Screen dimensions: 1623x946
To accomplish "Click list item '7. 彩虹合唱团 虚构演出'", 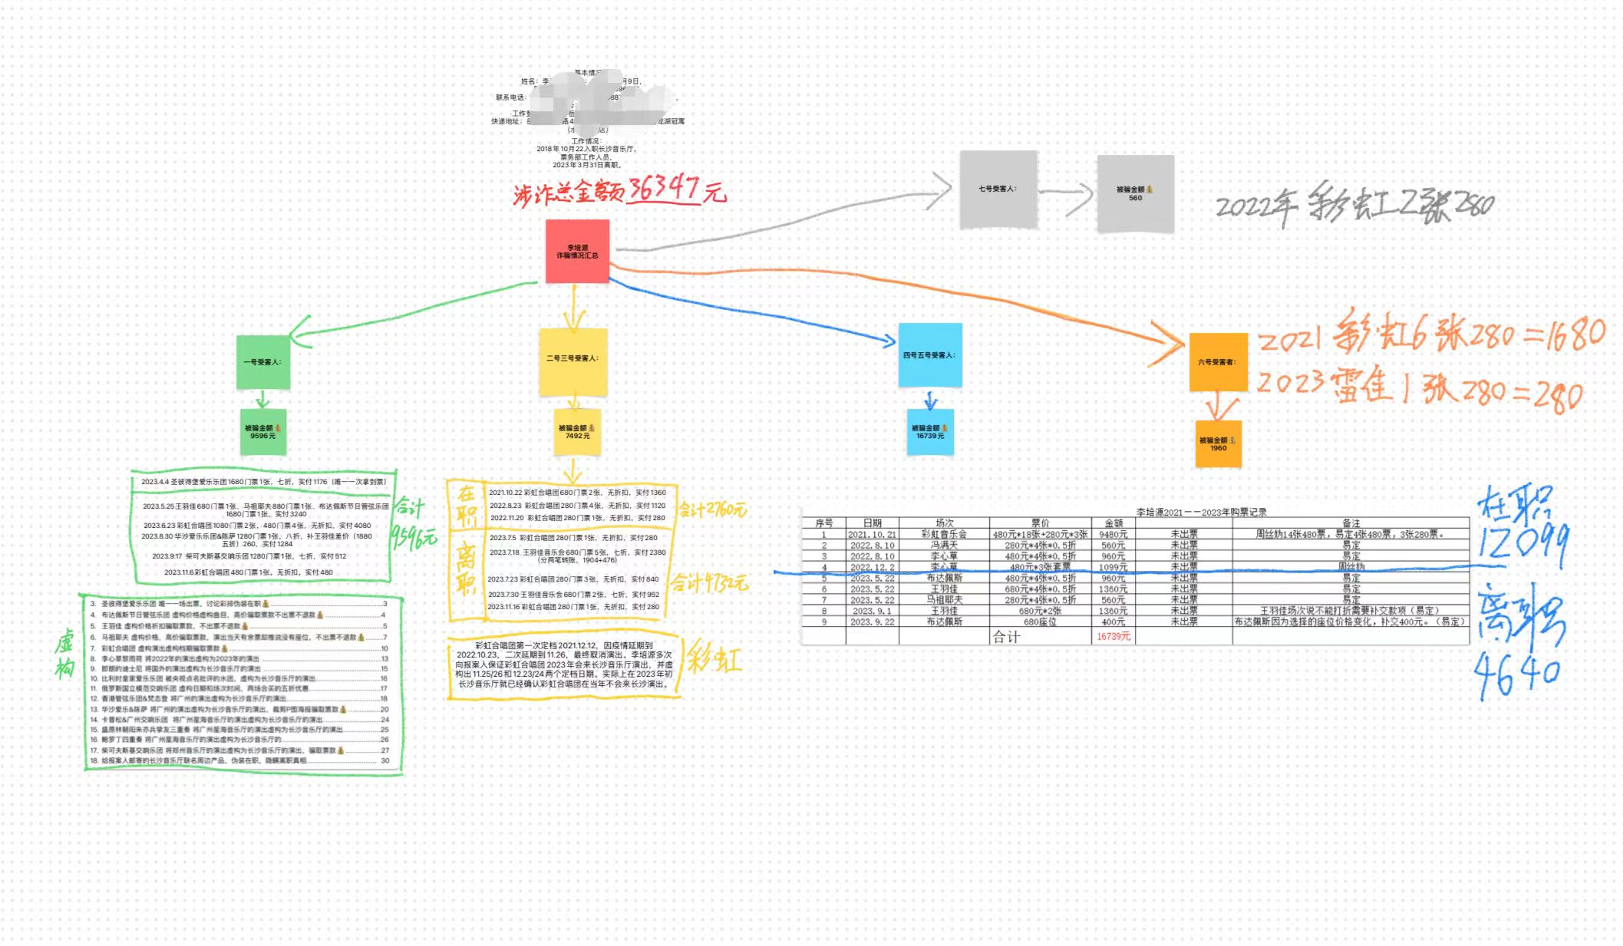I will tap(239, 648).
